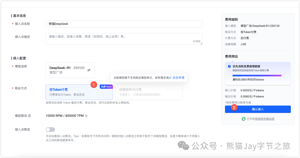This screenshot has height=158, width=300.
Task: Click the green lock icon near 网络层传输加密
Action: coord(243,119)
